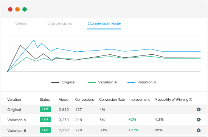
Task: Click the blue Variation B line peak
Action: tap(34, 40)
